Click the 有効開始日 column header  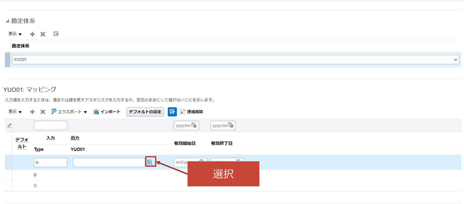point(185,143)
